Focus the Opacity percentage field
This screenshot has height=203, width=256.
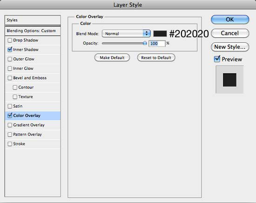point(157,43)
